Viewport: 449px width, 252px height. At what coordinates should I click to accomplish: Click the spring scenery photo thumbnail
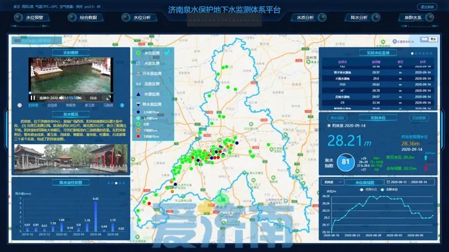click(71, 159)
